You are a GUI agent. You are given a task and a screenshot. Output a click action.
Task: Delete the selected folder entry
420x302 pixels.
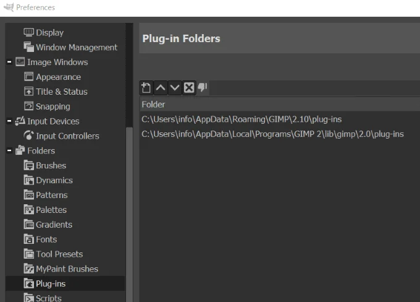(189, 88)
